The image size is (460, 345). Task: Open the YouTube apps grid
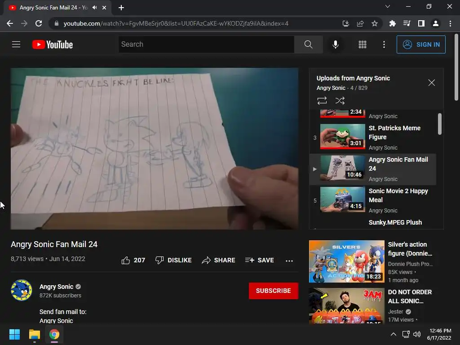coord(363,44)
